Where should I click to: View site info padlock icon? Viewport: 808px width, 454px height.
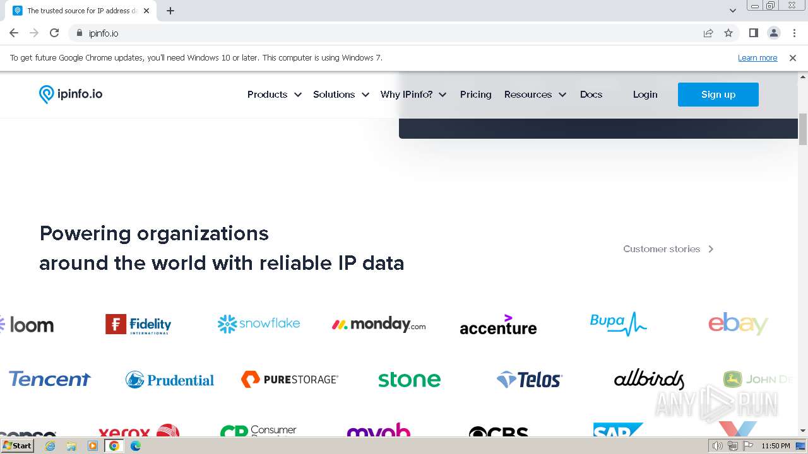[79, 33]
